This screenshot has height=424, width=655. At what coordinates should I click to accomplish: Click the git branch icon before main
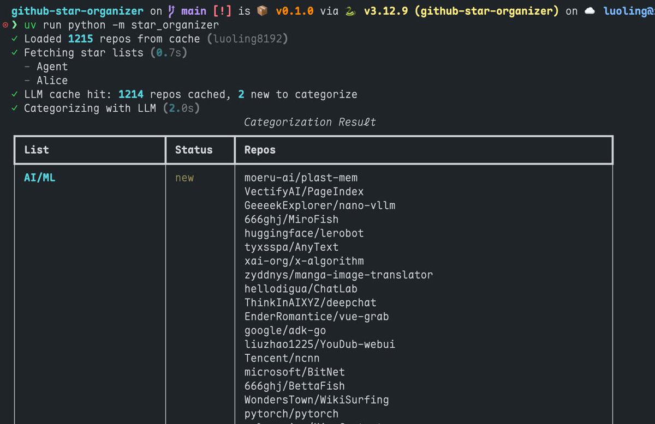pyautogui.click(x=171, y=11)
